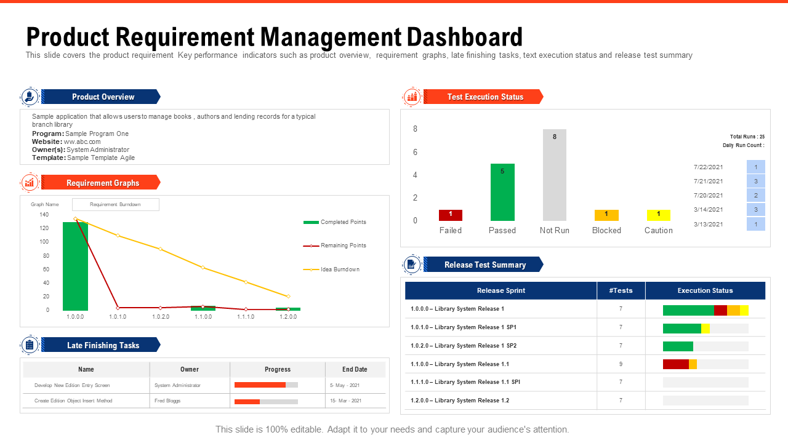This screenshot has width=788, height=443.
Task: Click progress bar for Develop New Edition Entry Screen
Action: (266, 385)
